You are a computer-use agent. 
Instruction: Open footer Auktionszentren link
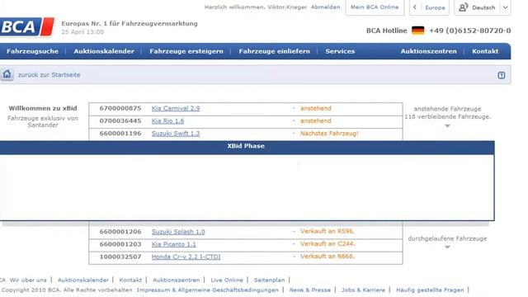176,280
